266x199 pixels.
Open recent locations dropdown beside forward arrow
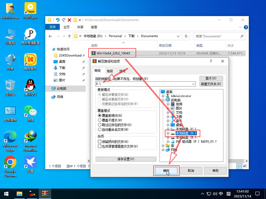pos(64,36)
